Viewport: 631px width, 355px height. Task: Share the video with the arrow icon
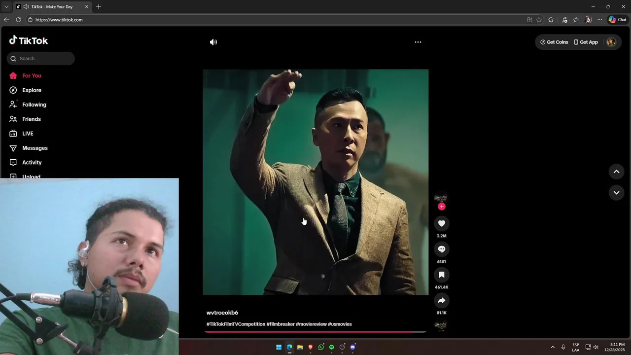coord(442,301)
